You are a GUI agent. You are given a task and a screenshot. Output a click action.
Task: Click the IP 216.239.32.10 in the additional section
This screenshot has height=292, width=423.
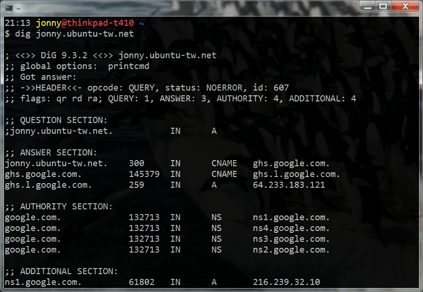pyautogui.click(x=287, y=282)
